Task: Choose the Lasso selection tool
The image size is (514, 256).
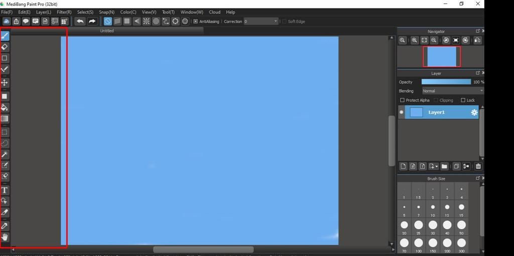Action: pos(5,143)
